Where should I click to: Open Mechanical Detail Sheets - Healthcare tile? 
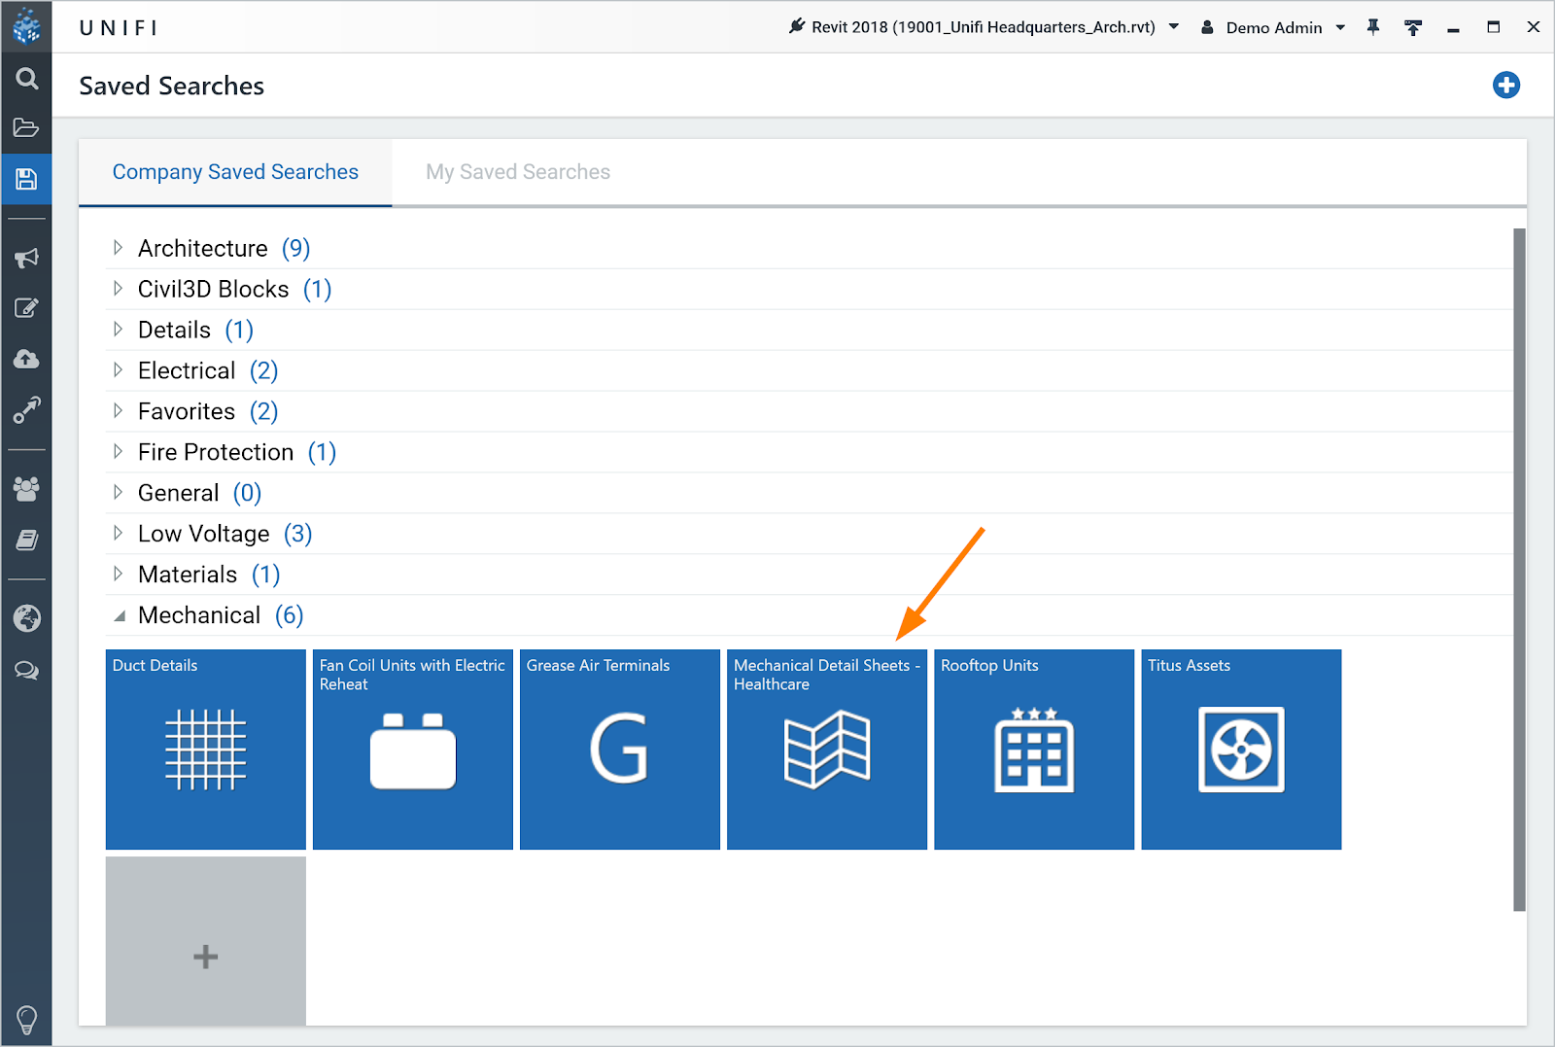click(827, 750)
